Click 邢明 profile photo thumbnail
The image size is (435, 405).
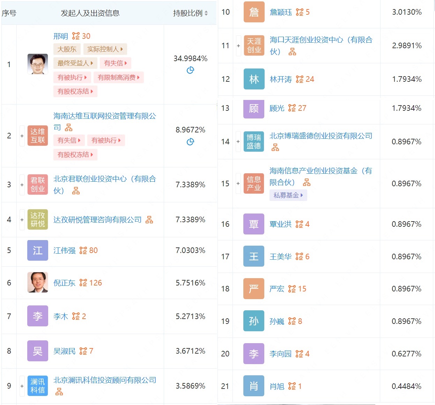pyautogui.click(x=38, y=64)
